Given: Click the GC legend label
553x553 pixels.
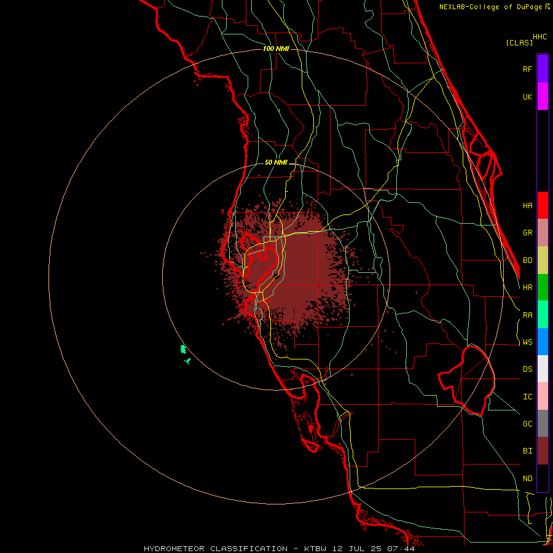Looking at the screenshot, I should tap(527, 424).
